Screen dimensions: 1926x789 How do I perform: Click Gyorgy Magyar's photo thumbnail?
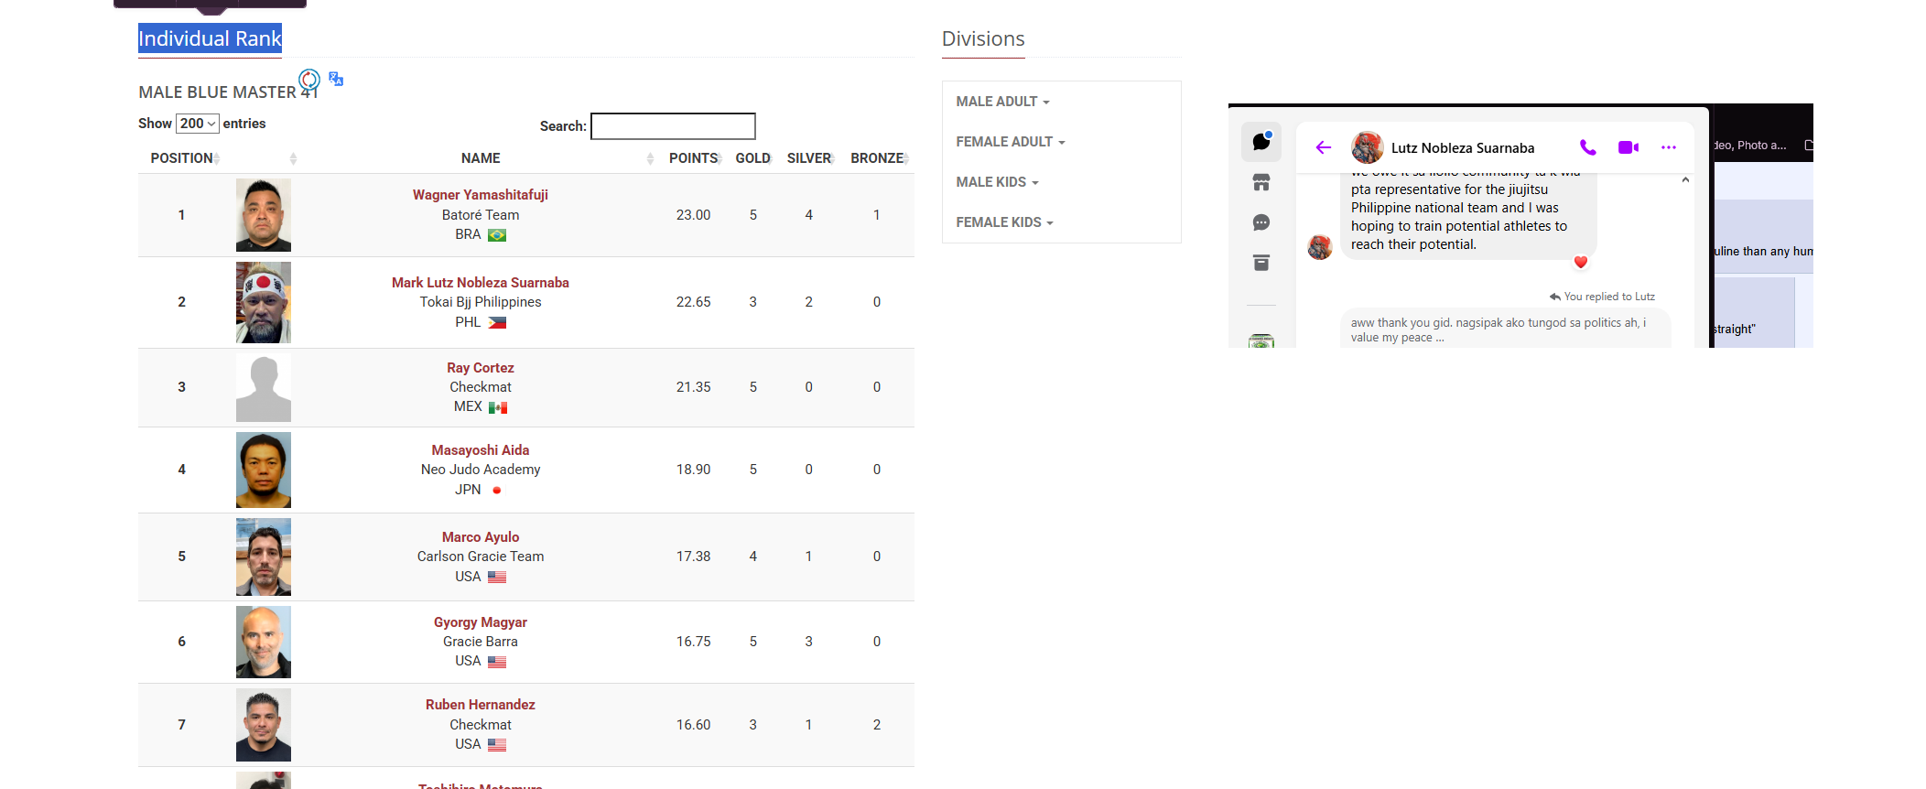264,642
